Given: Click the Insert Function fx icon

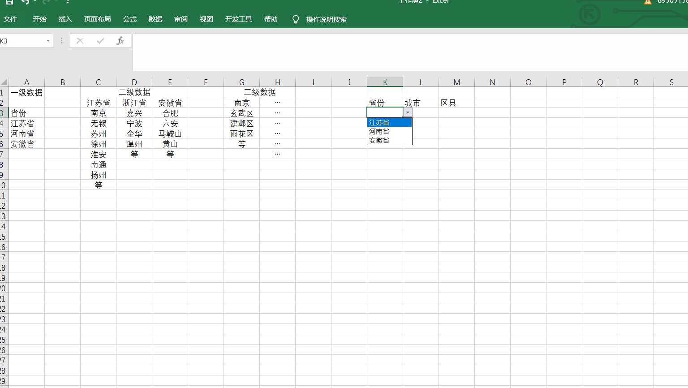Looking at the screenshot, I should [120, 41].
